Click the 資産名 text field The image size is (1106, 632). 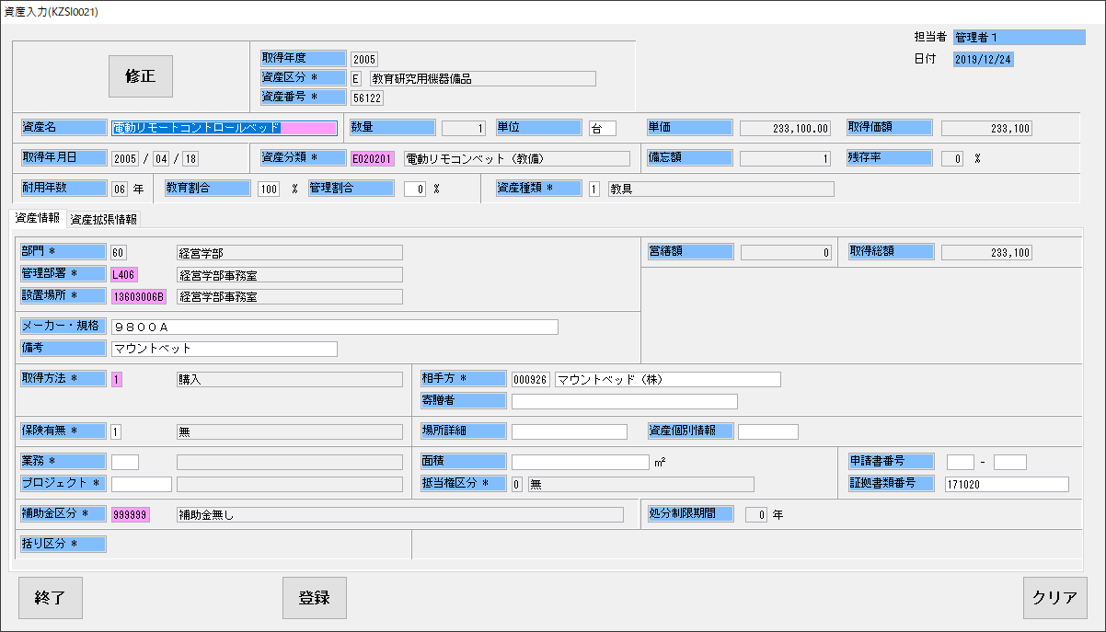coord(224,129)
